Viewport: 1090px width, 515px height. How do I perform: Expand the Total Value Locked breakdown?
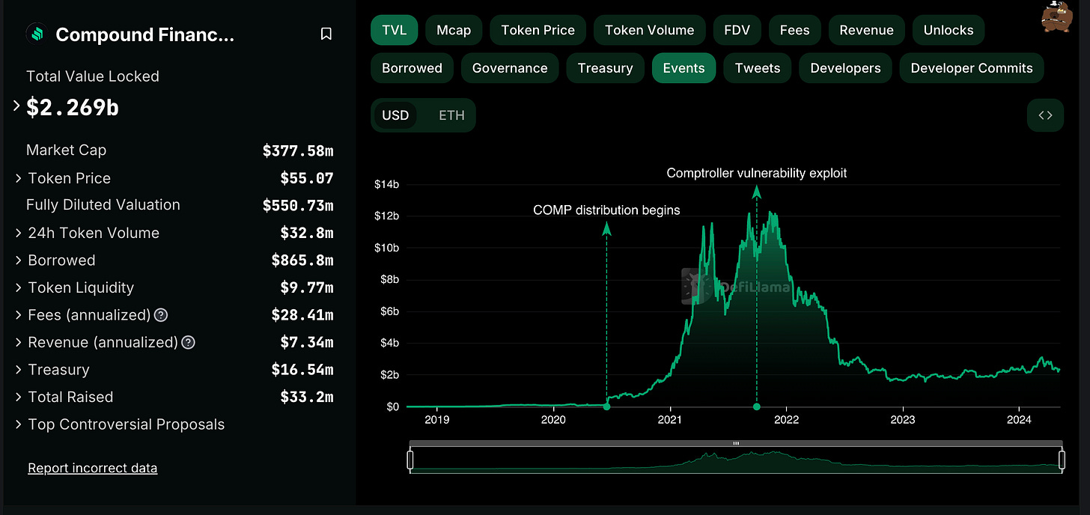tap(17, 107)
